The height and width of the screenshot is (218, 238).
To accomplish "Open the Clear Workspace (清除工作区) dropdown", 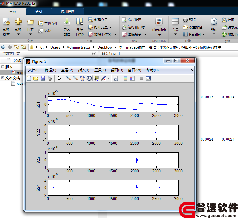I will pos(115,34).
